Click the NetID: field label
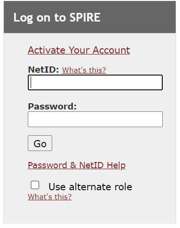 [44, 70]
